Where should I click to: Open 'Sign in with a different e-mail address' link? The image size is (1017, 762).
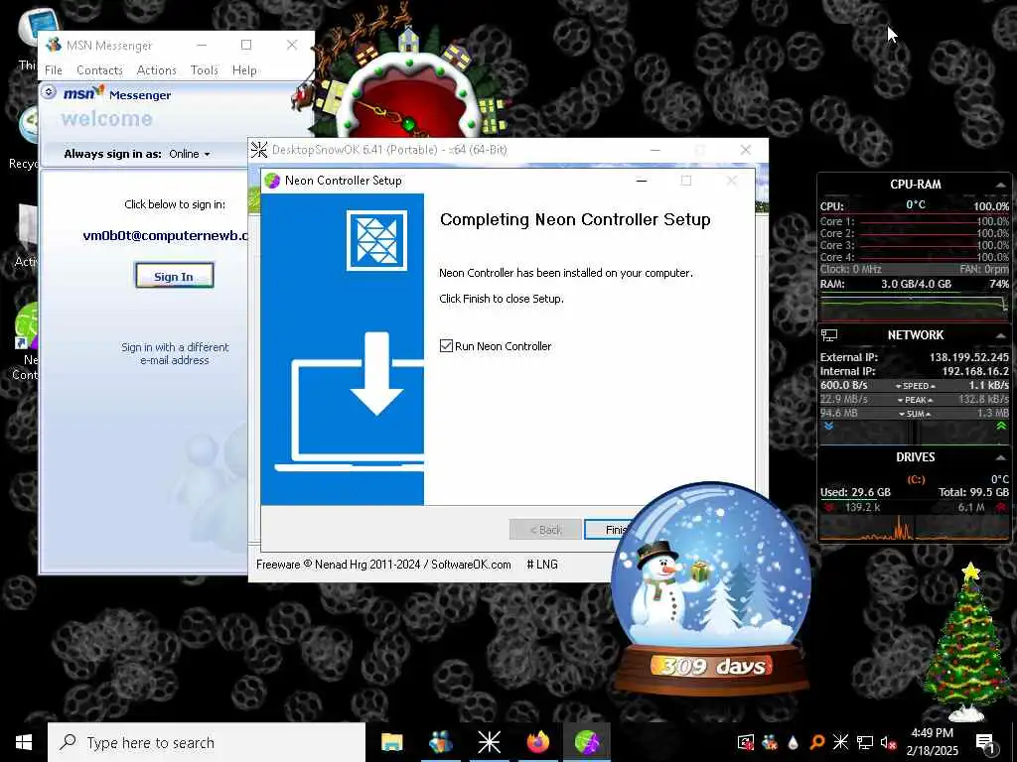175,354
